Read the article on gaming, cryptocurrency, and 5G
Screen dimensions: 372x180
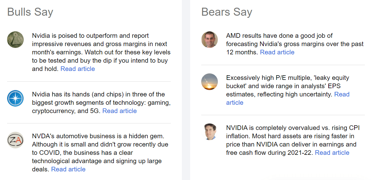[x=119, y=111]
